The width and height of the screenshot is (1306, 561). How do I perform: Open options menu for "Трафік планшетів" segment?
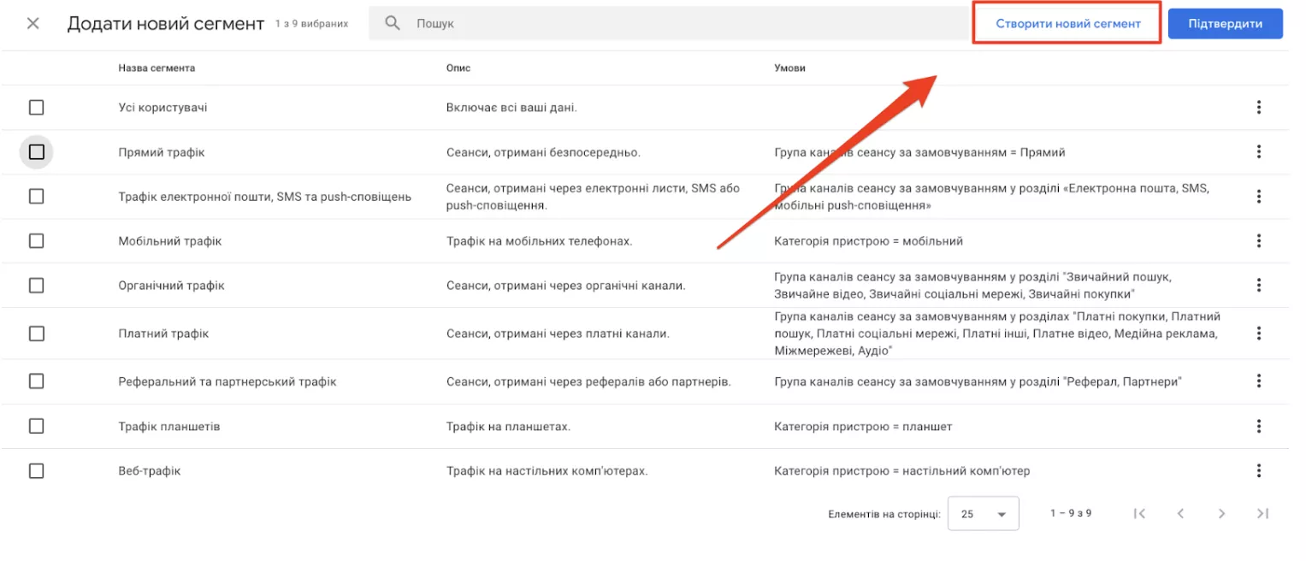(x=1258, y=425)
